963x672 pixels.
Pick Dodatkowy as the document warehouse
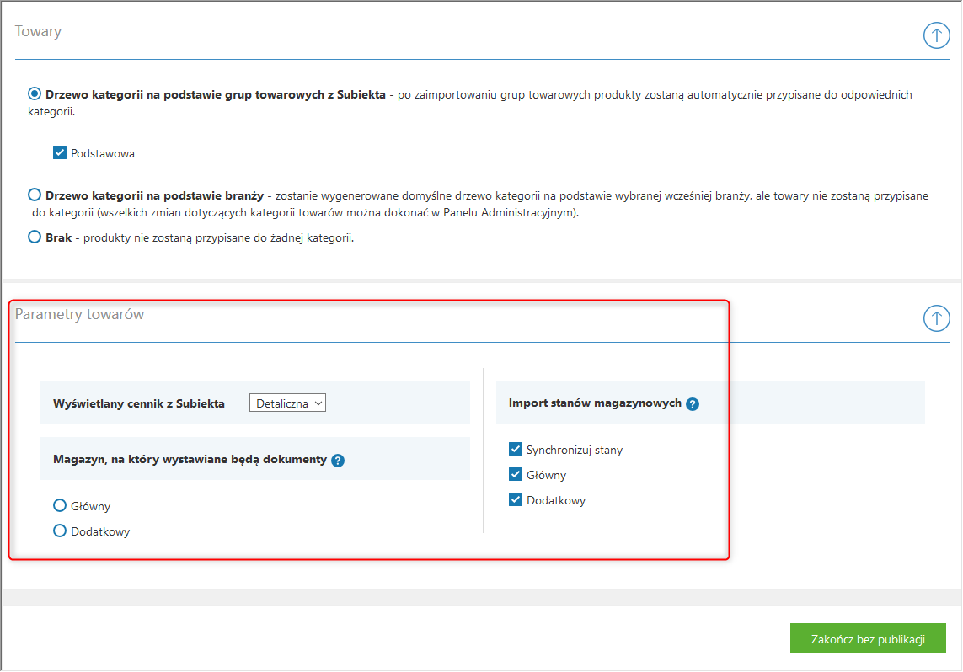60,531
